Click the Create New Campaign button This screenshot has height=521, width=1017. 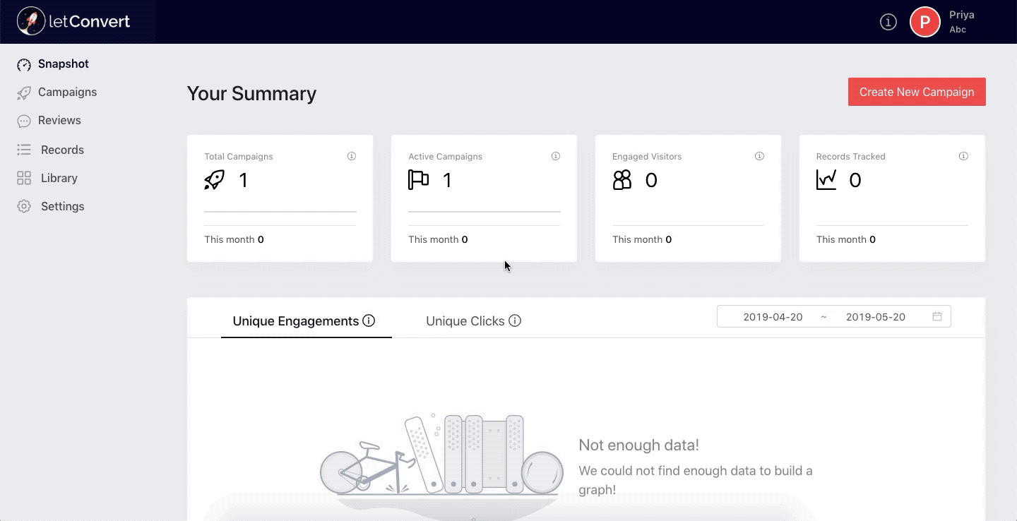tap(916, 92)
